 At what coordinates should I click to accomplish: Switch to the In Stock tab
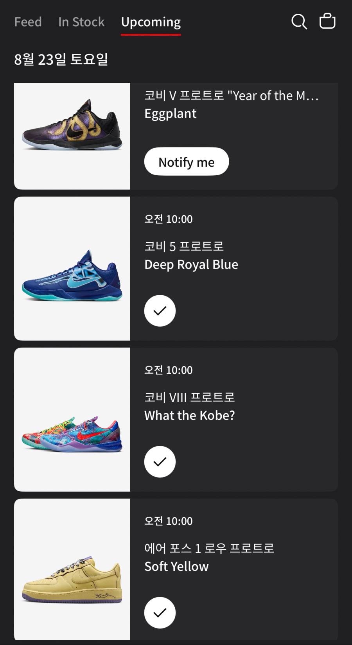81,22
